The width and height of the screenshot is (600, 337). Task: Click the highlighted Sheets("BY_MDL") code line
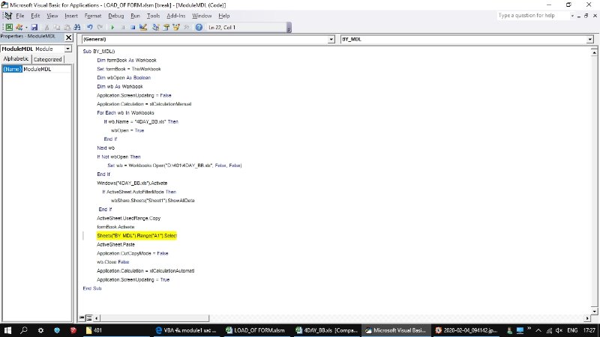click(x=136, y=235)
